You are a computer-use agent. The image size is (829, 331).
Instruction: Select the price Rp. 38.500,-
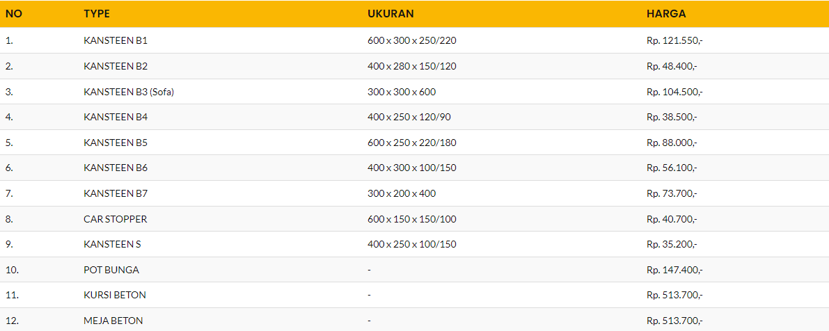pyautogui.click(x=672, y=117)
